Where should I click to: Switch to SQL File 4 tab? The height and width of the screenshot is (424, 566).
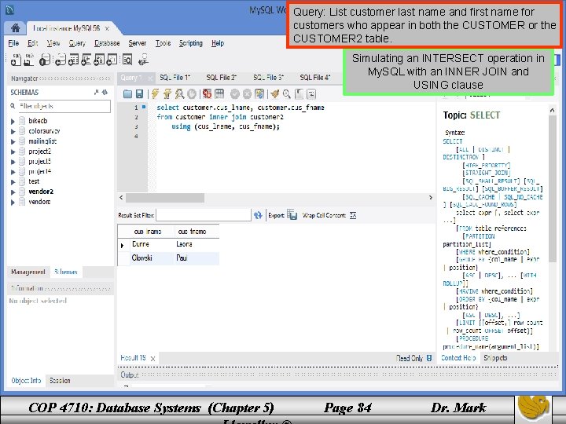315,78
